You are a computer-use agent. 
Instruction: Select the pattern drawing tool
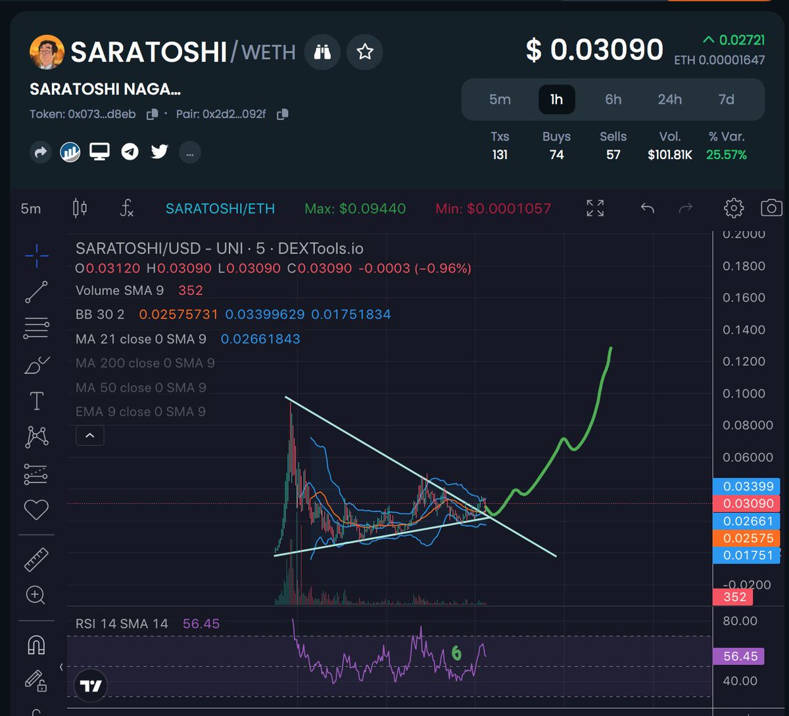coord(37,437)
